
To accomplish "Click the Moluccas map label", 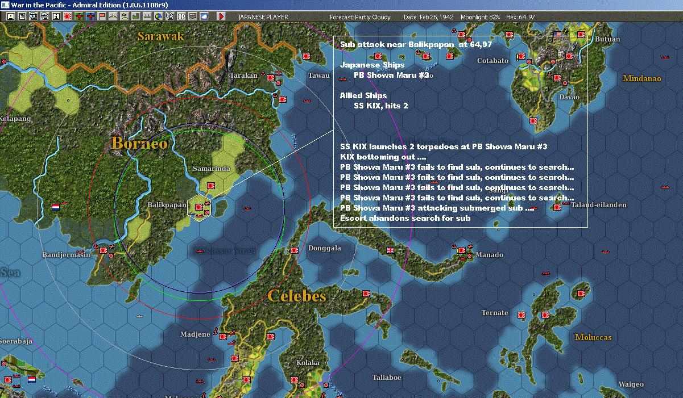I will click(x=593, y=337).
